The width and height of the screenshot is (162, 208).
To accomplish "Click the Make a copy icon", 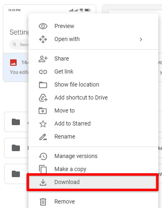I will pyautogui.click(x=43, y=169).
